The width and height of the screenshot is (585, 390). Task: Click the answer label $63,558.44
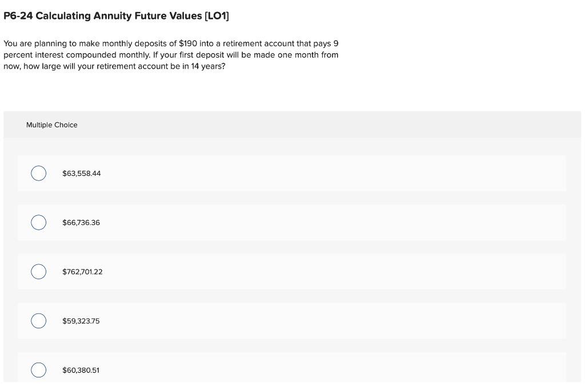[81, 173]
